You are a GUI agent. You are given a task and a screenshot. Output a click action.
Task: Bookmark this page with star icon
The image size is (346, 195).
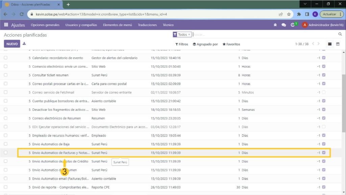[x=289, y=14]
